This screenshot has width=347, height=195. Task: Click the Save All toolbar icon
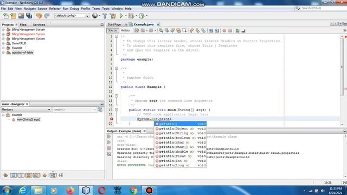29,16
